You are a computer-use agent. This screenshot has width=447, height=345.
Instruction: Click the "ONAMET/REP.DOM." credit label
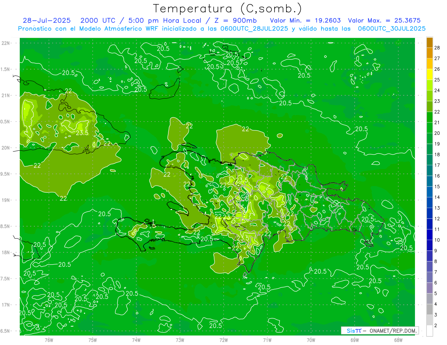393,330
